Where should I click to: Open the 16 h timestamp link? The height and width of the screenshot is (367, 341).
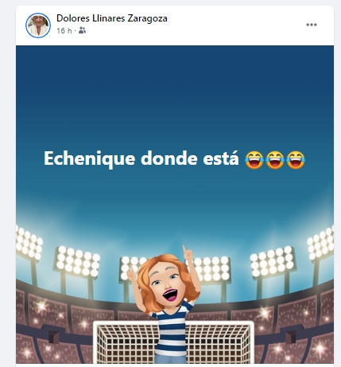tap(64, 31)
